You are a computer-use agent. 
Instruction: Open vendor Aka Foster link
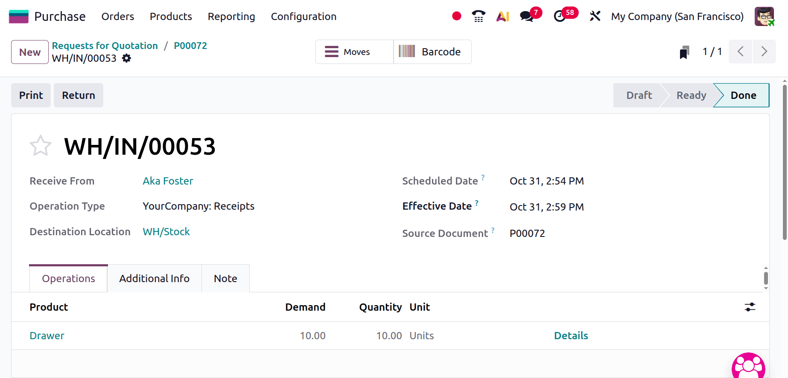point(168,181)
